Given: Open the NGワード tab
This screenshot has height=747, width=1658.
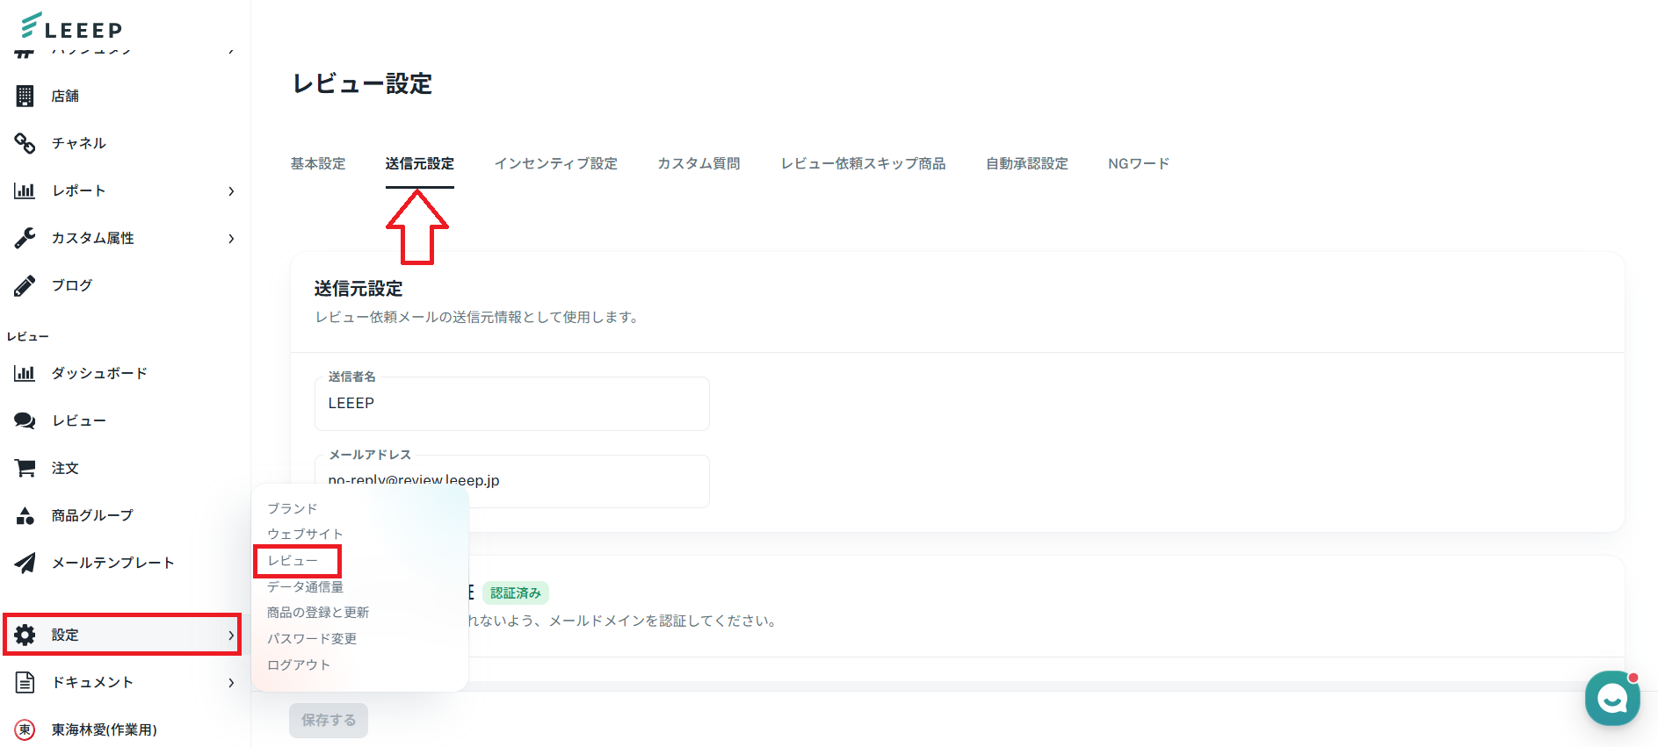Looking at the screenshot, I should pos(1138,163).
